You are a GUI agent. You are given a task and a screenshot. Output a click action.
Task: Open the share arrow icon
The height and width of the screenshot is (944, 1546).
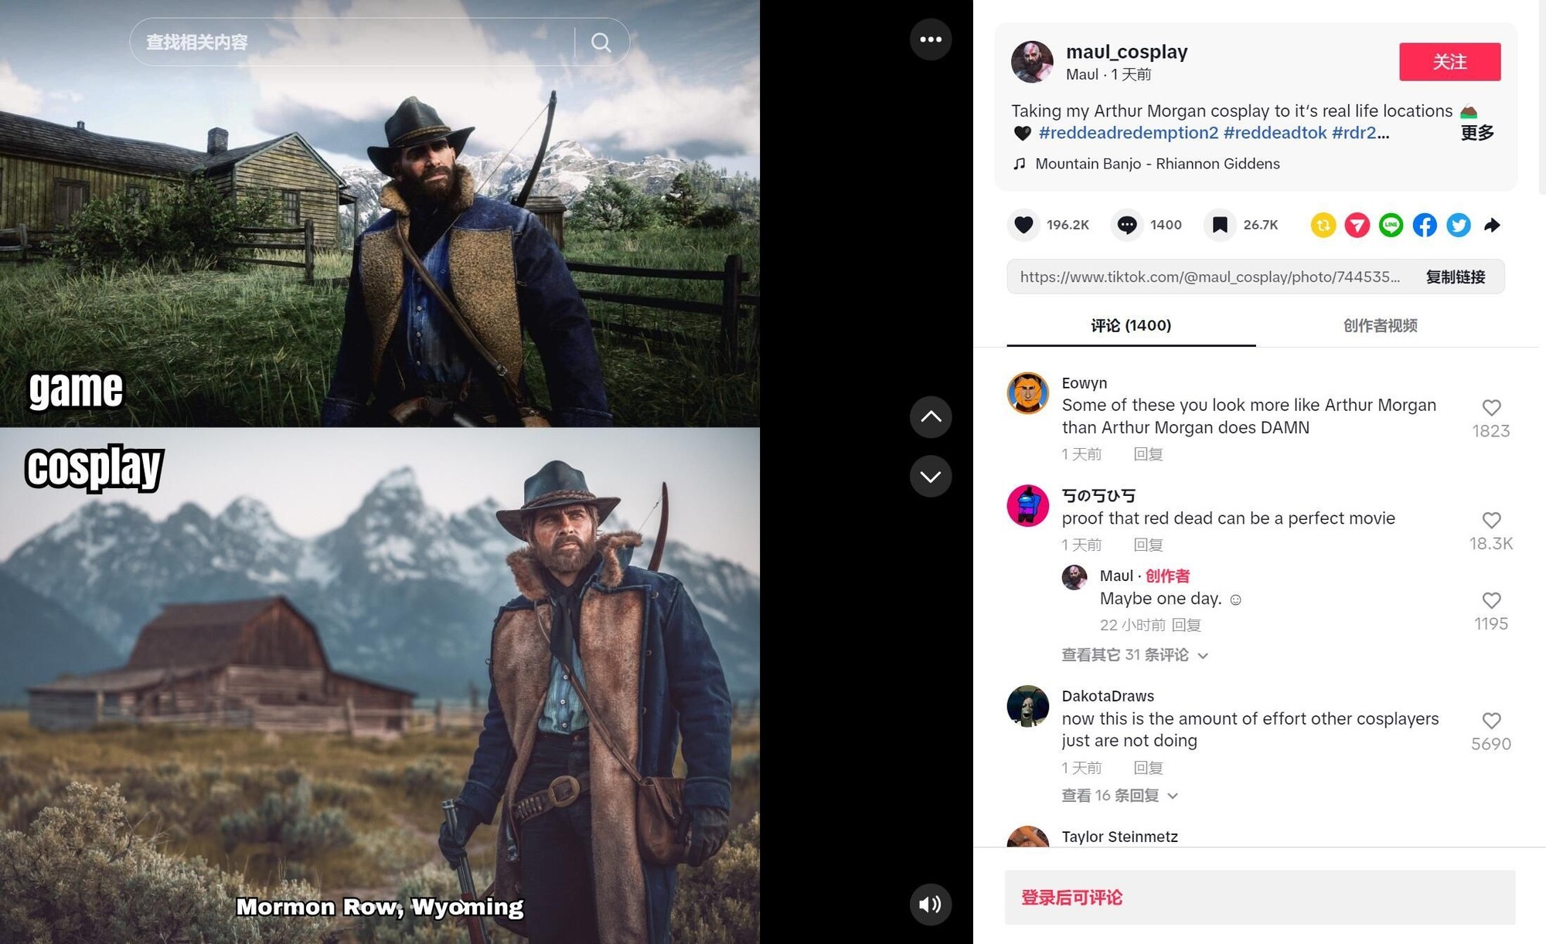point(1492,225)
